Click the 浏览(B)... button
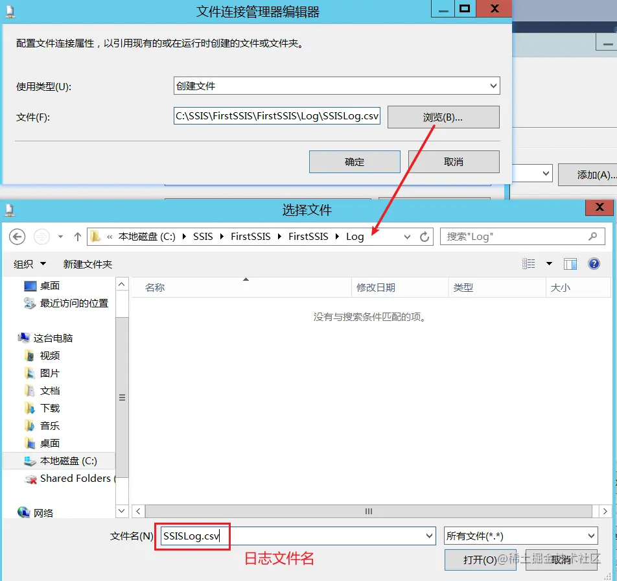The image size is (617, 581). pos(443,117)
